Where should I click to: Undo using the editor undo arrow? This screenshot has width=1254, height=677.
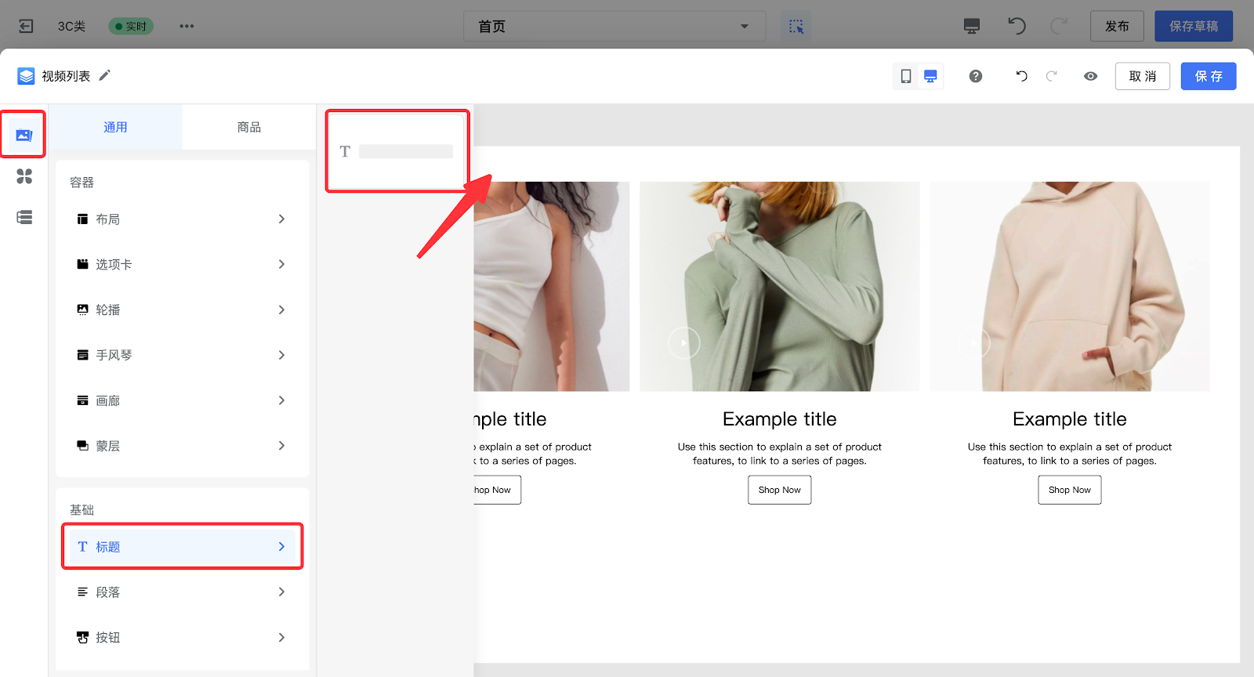coord(1021,76)
